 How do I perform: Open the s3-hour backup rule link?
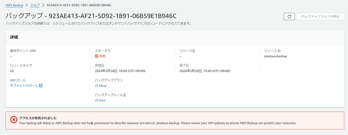(100, 100)
